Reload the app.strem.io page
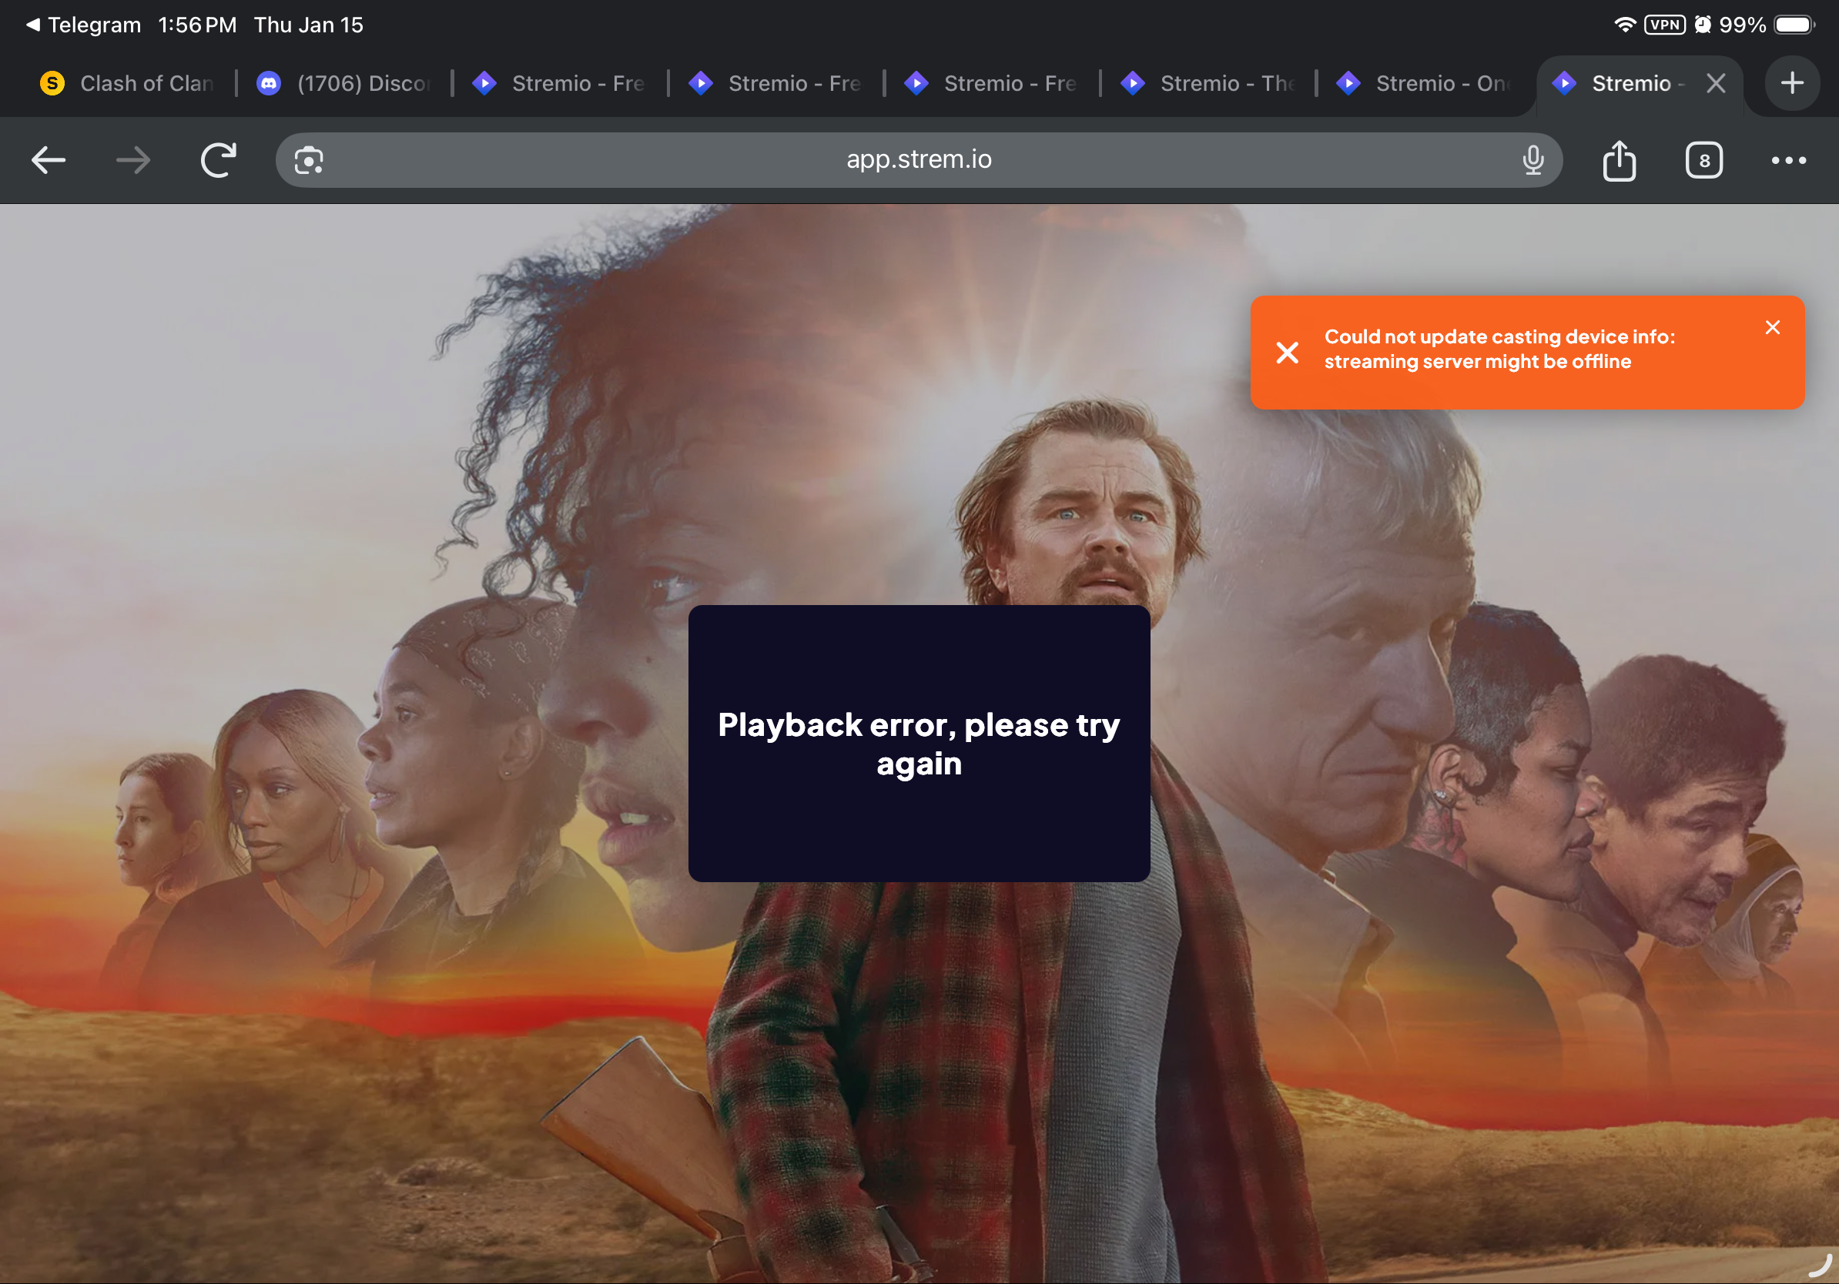 [x=218, y=160]
